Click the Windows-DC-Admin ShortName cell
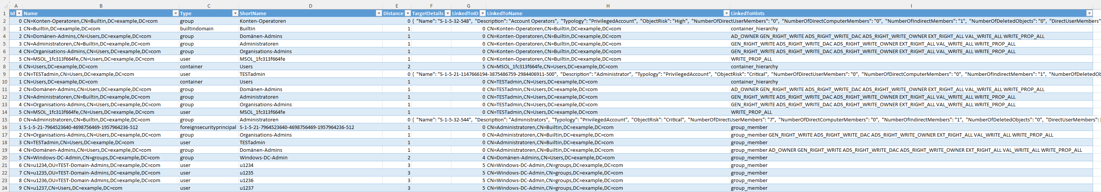 263,158
